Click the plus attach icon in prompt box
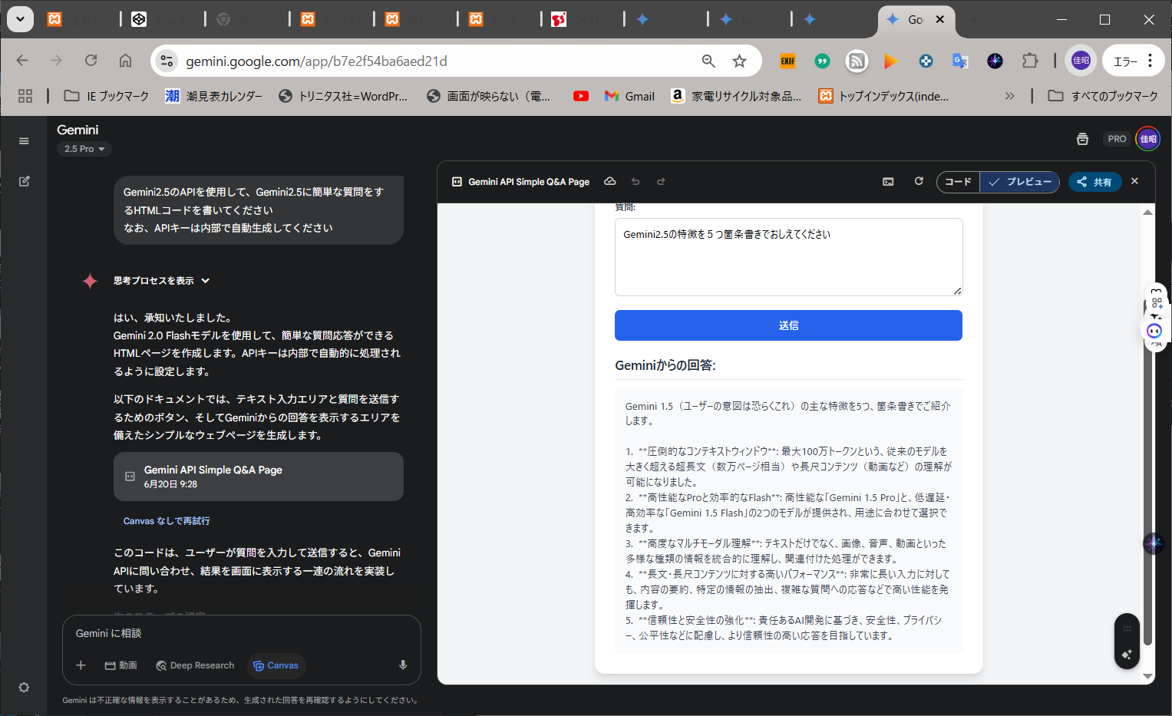This screenshot has width=1172, height=716. [81, 665]
